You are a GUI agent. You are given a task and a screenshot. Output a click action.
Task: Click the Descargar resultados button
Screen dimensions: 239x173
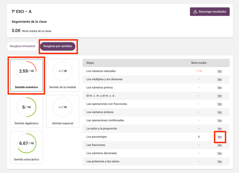210,11
